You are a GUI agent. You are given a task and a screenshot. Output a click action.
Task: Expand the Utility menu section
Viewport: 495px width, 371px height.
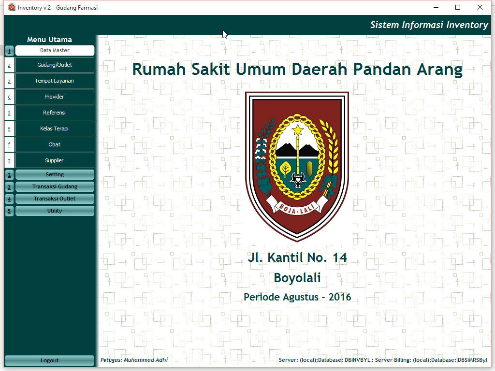coord(55,211)
